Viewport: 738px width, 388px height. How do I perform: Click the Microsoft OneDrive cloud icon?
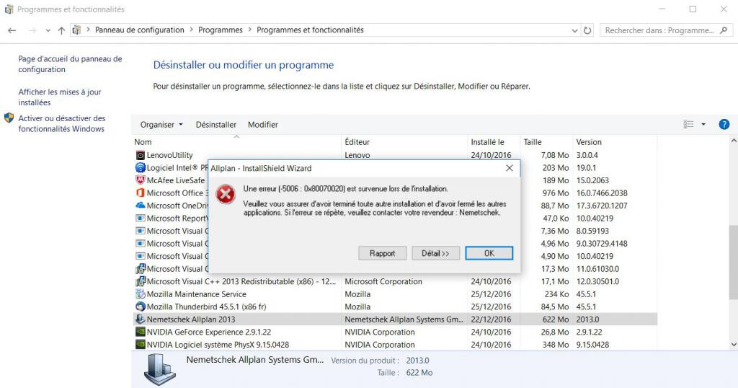[x=141, y=206]
